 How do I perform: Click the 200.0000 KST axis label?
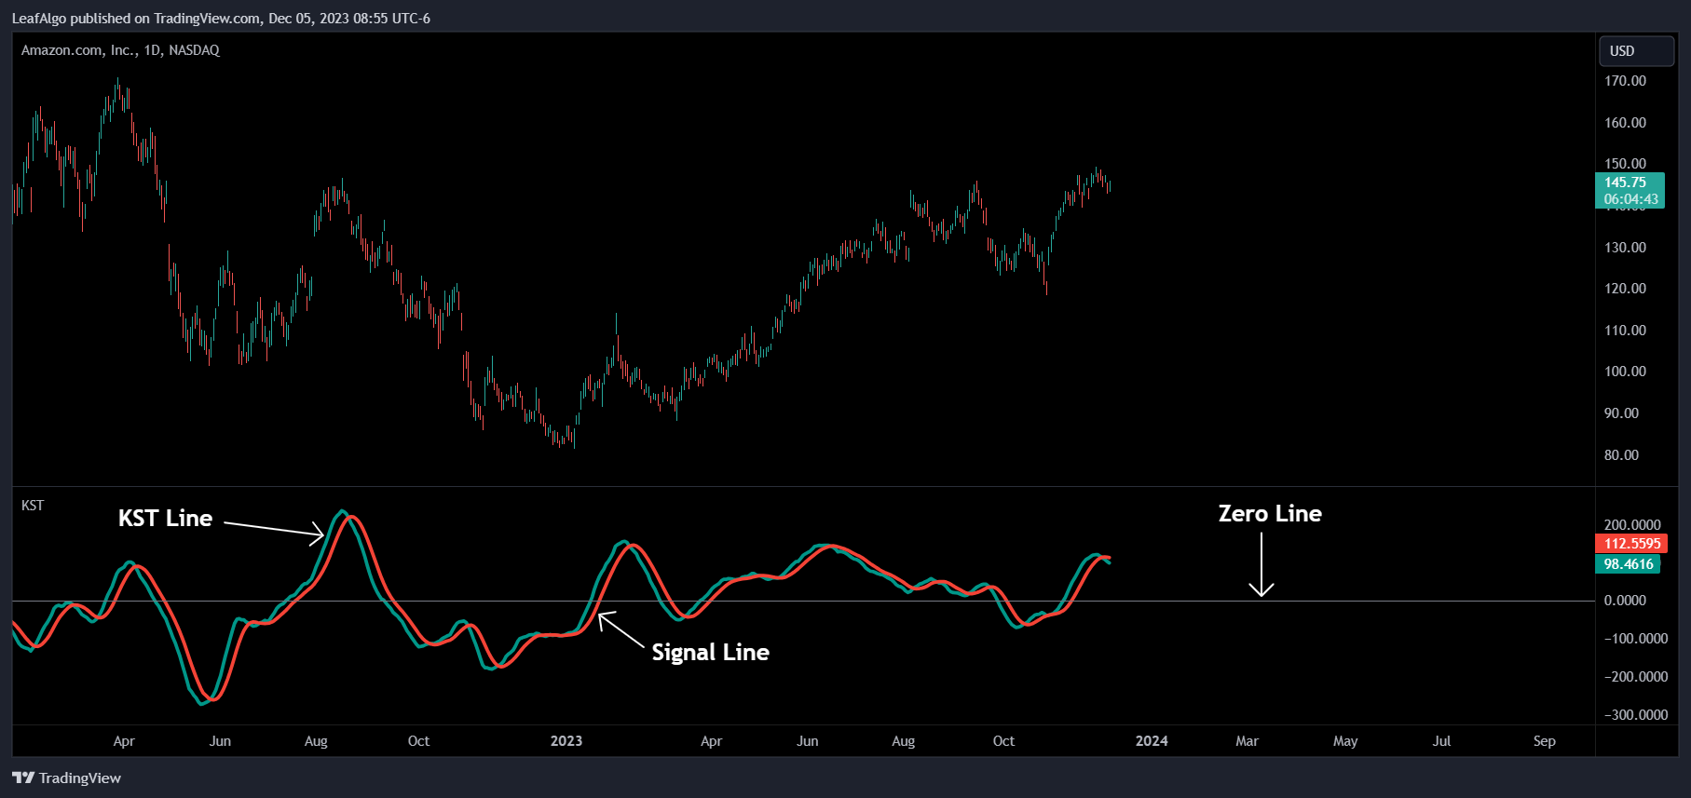tap(1632, 525)
